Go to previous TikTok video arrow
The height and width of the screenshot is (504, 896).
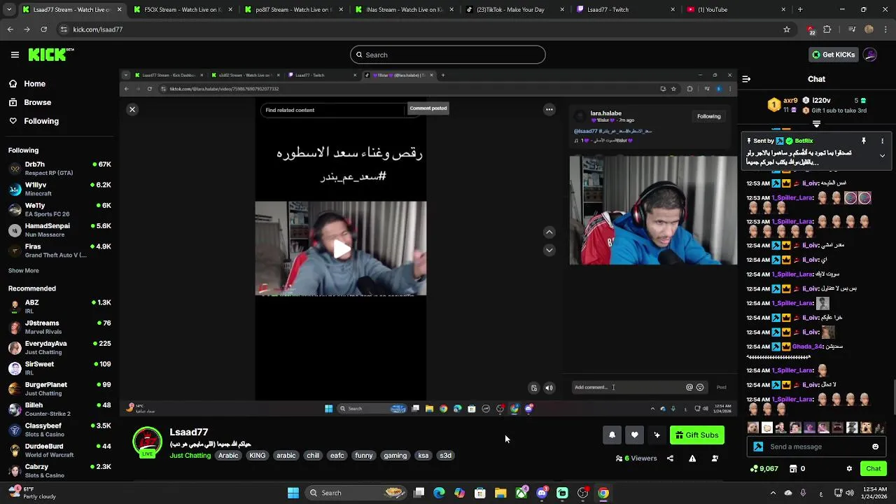[x=549, y=232]
